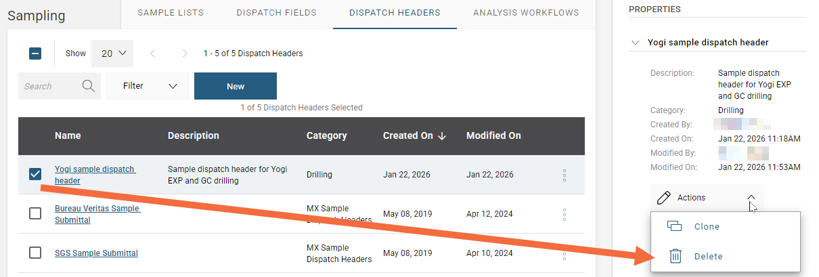This screenshot has height=277, width=819.
Task: Uncheck the Yogi sample dispatch header checkbox
Action: pyautogui.click(x=36, y=175)
